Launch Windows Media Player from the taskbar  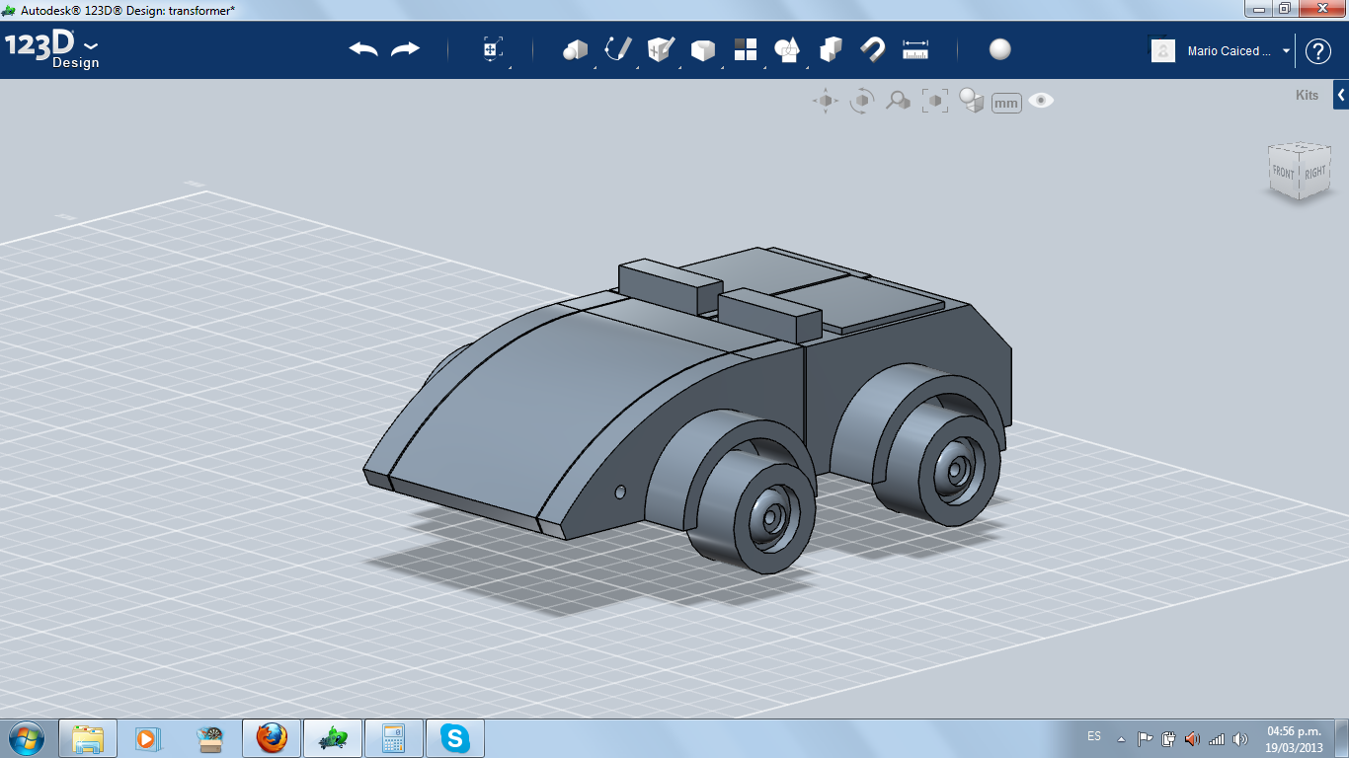point(148,738)
